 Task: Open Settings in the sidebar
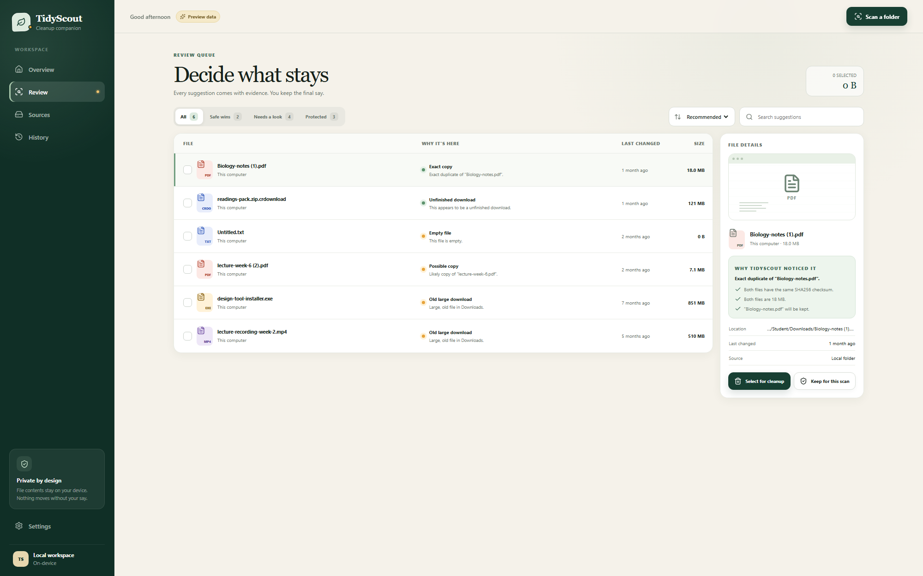point(57,526)
